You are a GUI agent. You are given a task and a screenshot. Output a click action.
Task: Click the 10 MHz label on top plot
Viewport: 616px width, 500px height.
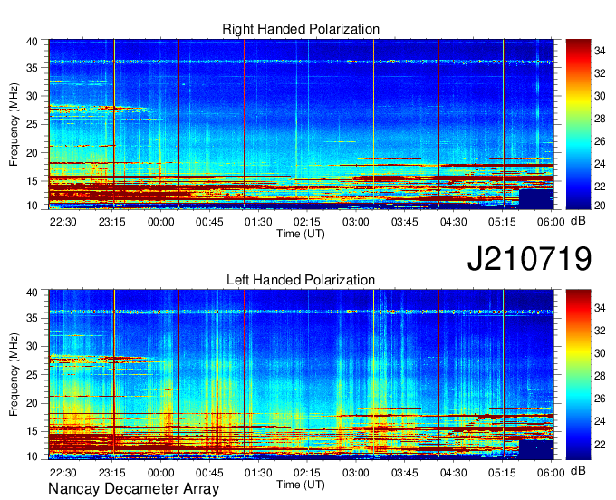pos(32,206)
